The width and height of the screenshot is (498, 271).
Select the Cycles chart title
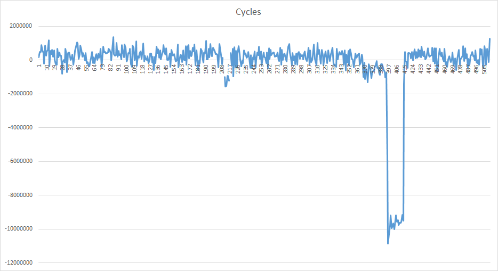(248, 12)
